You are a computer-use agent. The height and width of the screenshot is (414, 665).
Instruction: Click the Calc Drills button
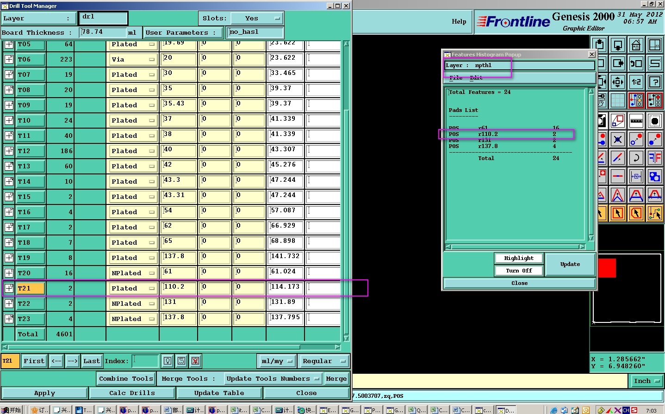(132, 393)
